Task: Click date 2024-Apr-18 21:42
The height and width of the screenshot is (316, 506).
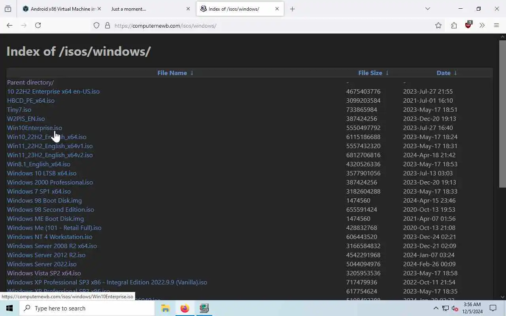Action: pos(429,155)
